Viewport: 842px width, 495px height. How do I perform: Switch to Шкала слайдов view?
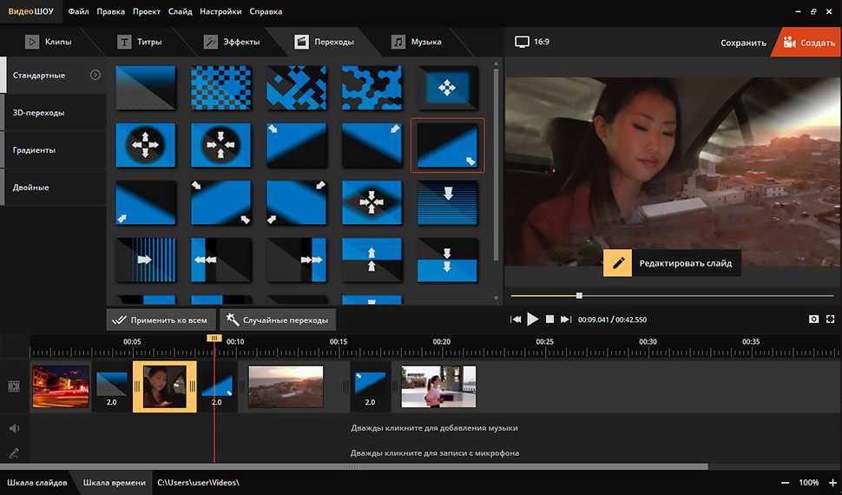[36, 482]
